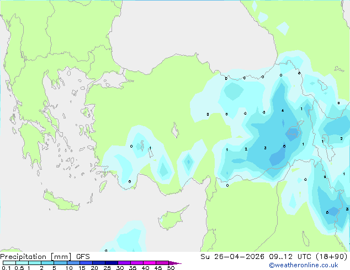
Task: Select the 25–30 mm dark blue swatch
Action: pyautogui.click(x=112, y=263)
